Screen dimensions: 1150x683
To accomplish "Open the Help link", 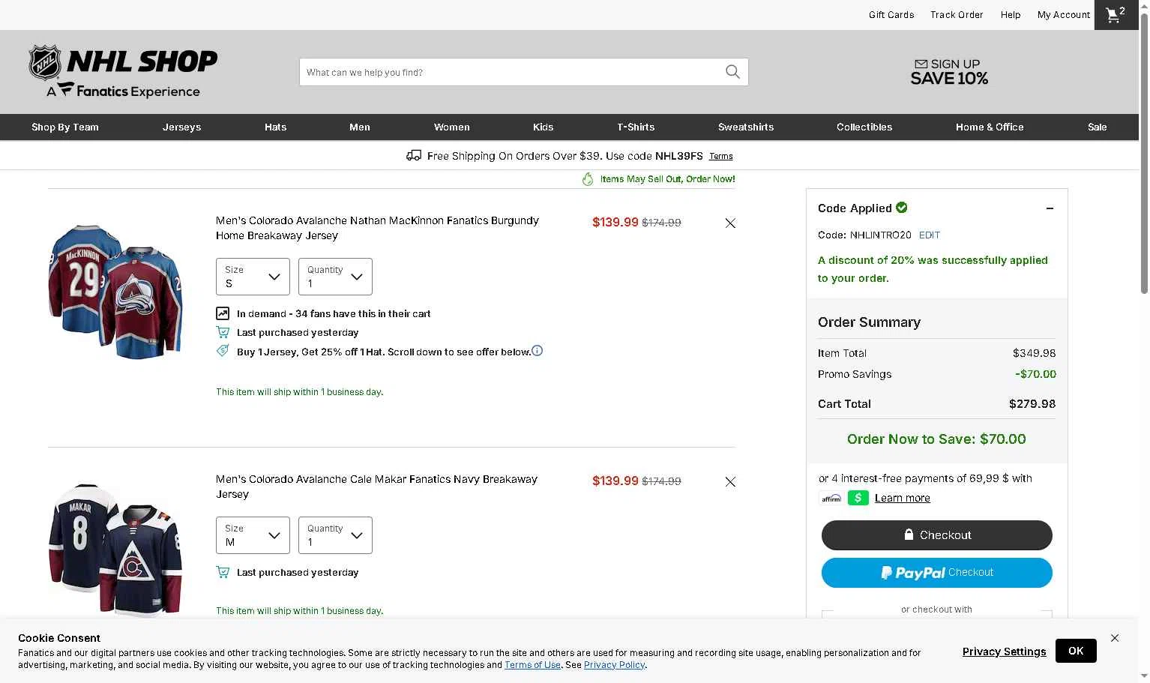I will (1011, 15).
